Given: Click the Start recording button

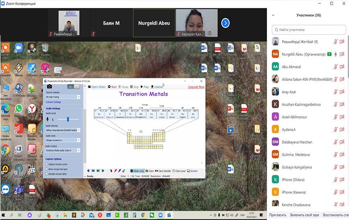Looking at the screenshot, I should point(112,87).
